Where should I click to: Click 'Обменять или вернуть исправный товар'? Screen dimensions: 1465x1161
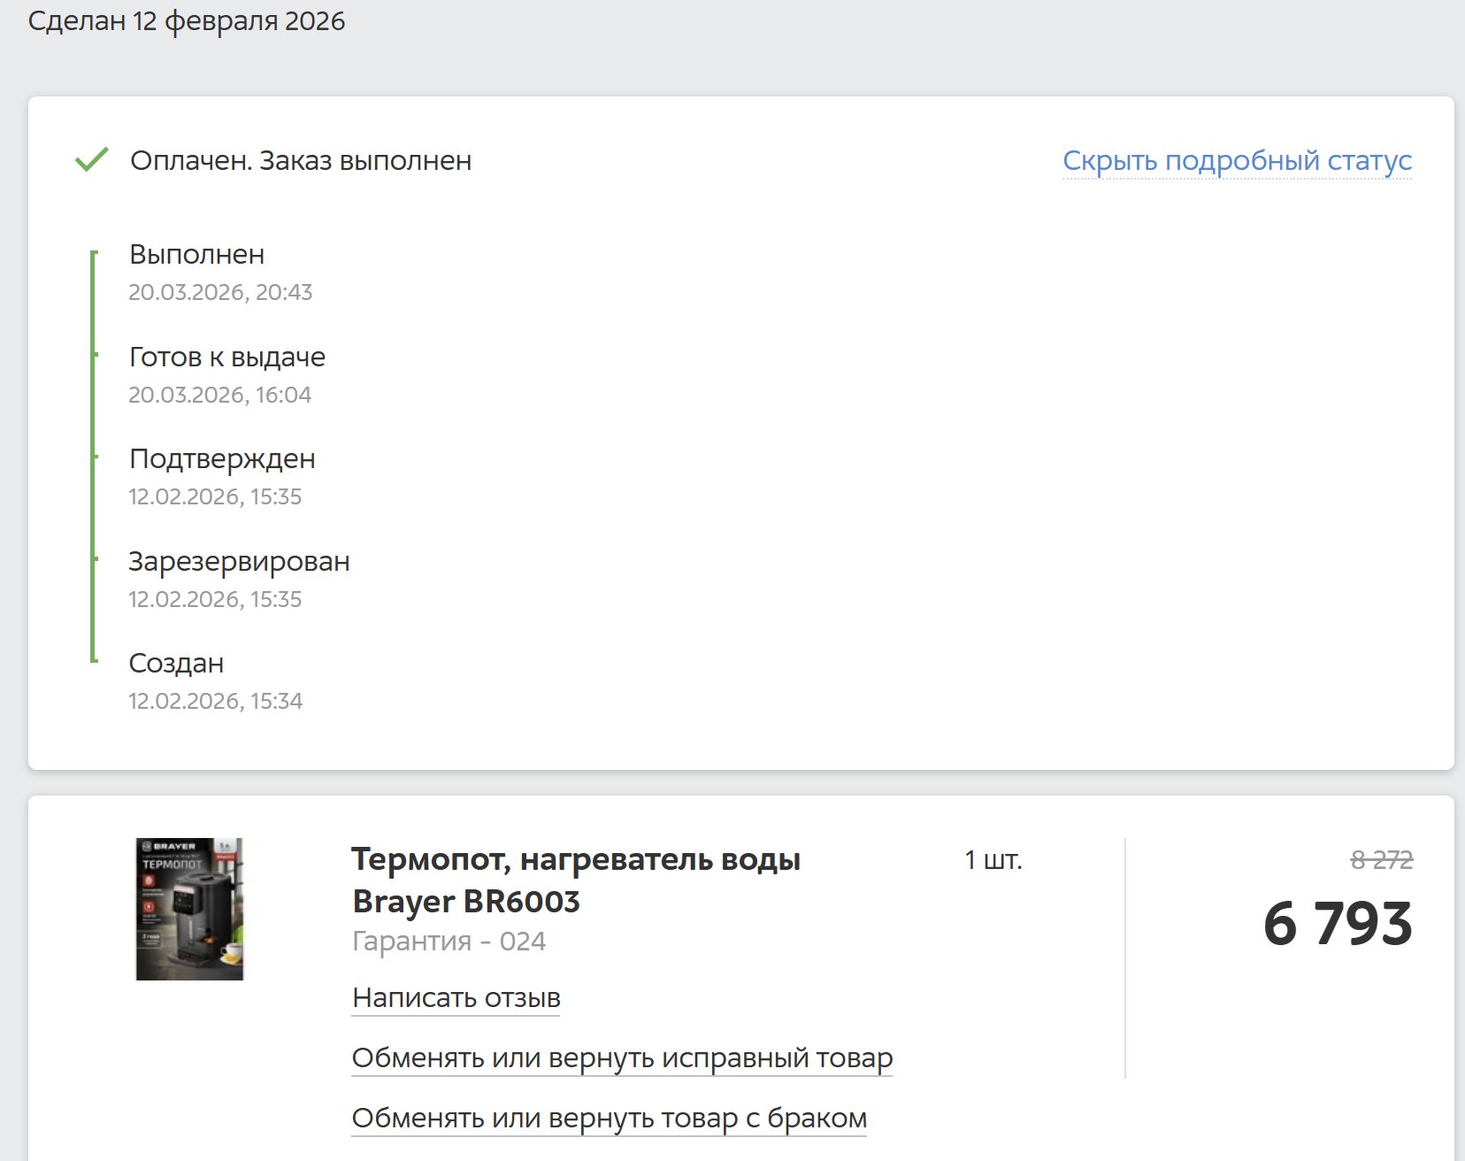tap(622, 1058)
